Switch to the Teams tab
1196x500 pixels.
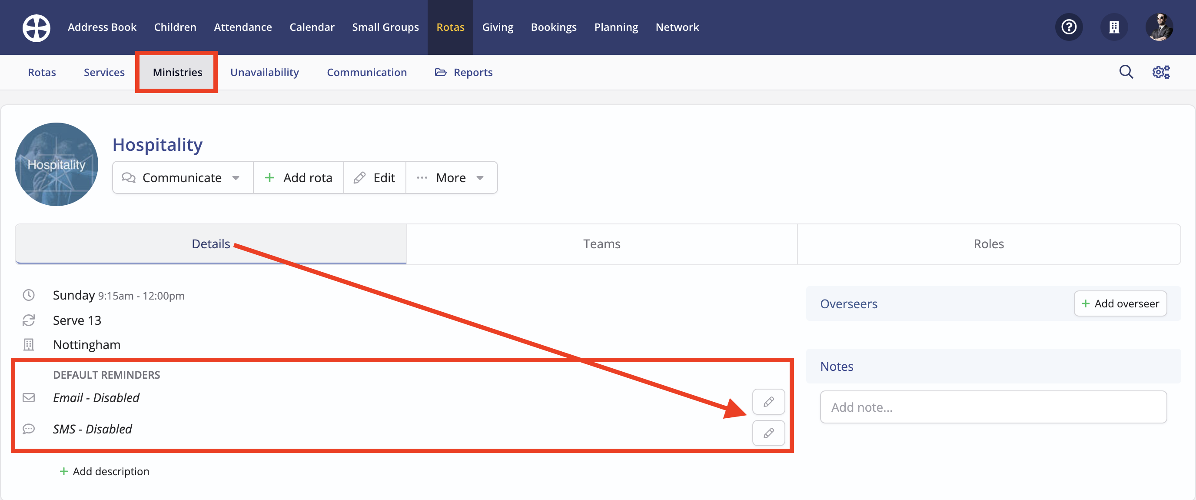click(601, 243)
